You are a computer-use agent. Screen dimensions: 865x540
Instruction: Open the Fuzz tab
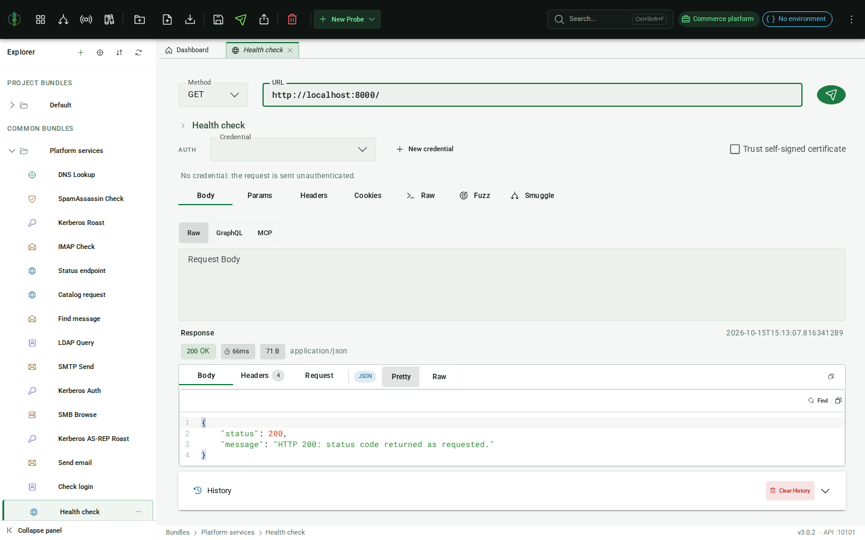475,196
